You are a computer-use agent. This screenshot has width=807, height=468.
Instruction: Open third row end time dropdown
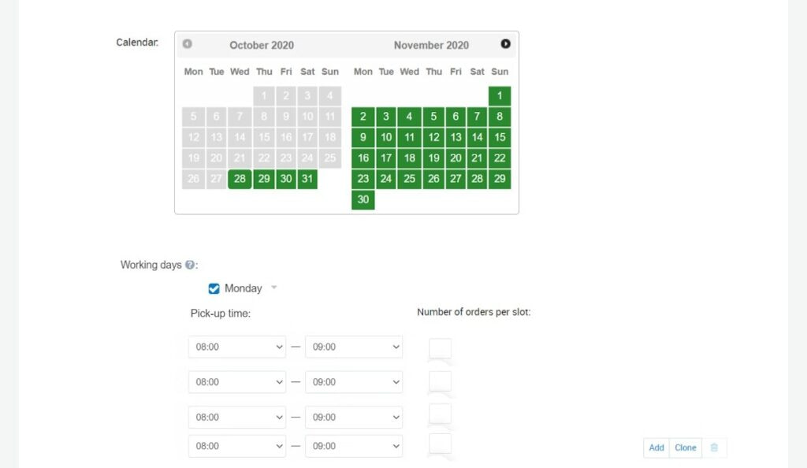point(353,417)
